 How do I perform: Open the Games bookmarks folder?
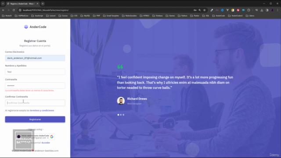tap(170, 16)
